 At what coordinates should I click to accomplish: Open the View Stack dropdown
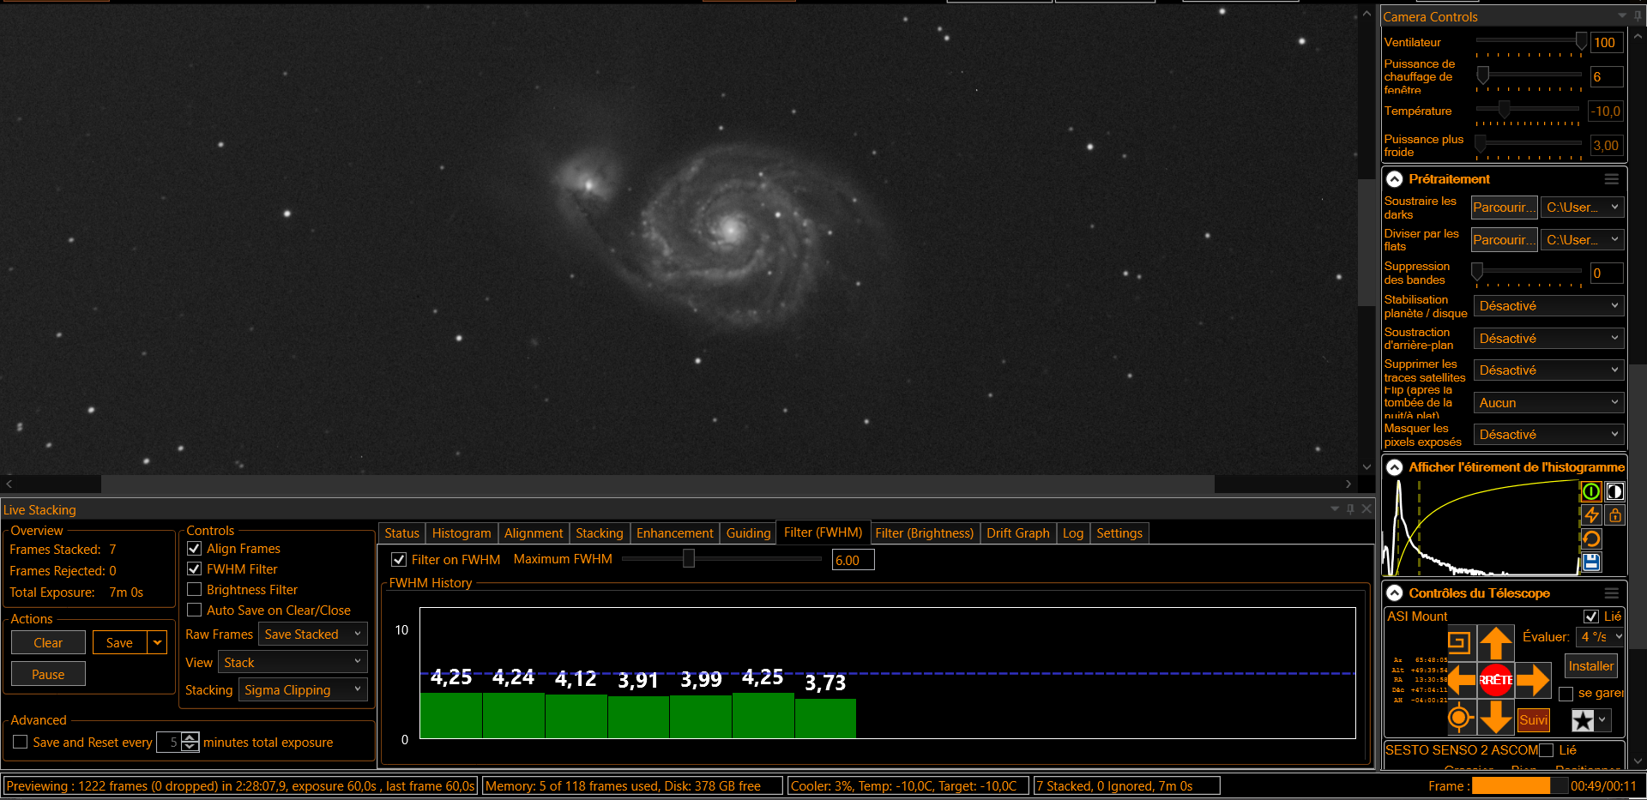click(x=293, y=663)
